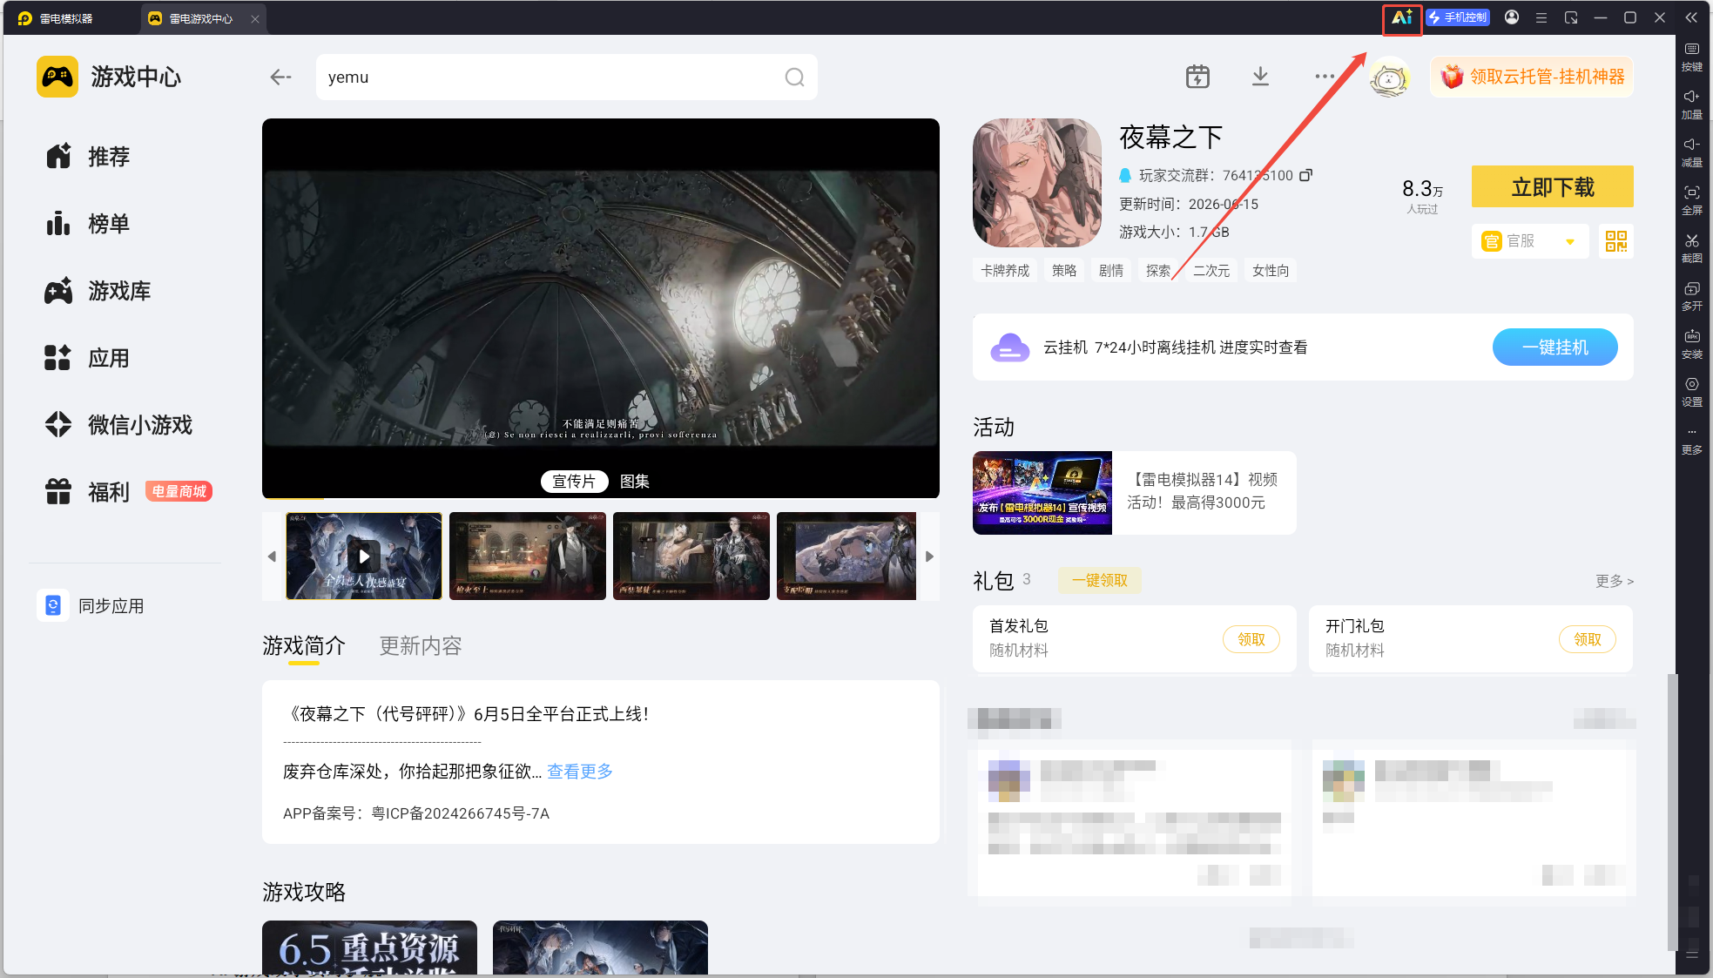Expand 更多 tools in right sidebar
The height and width of the screenshot is (978, 1713).
pyautogui.click(x=1692, y=442)
